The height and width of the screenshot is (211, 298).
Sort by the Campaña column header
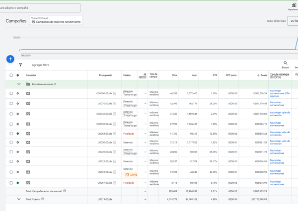(31, 75)
